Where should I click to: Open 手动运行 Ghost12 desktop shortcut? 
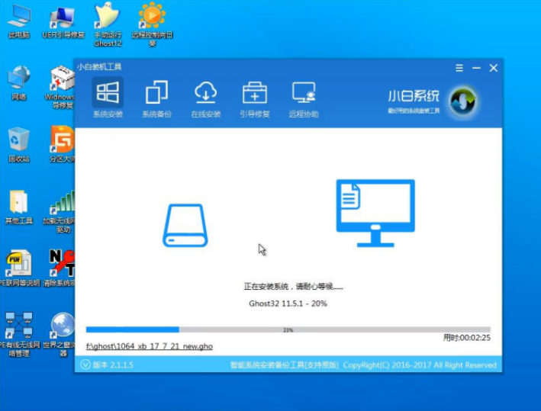(x=108, y=24)
